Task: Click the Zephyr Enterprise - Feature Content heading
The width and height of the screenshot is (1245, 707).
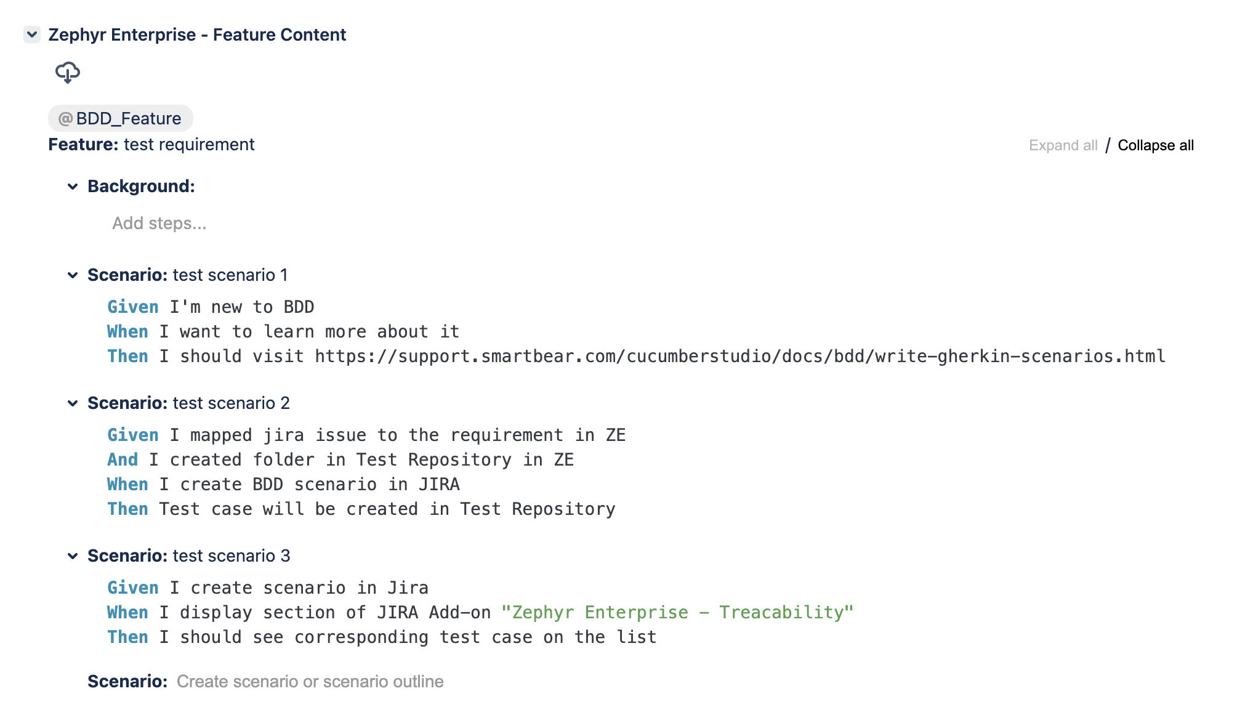Action: point(197,34)
